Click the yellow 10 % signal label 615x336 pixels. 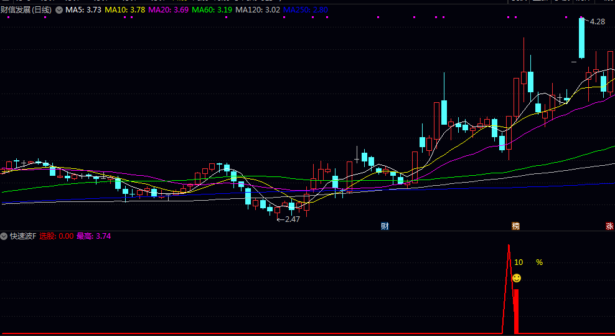[528, 262]
